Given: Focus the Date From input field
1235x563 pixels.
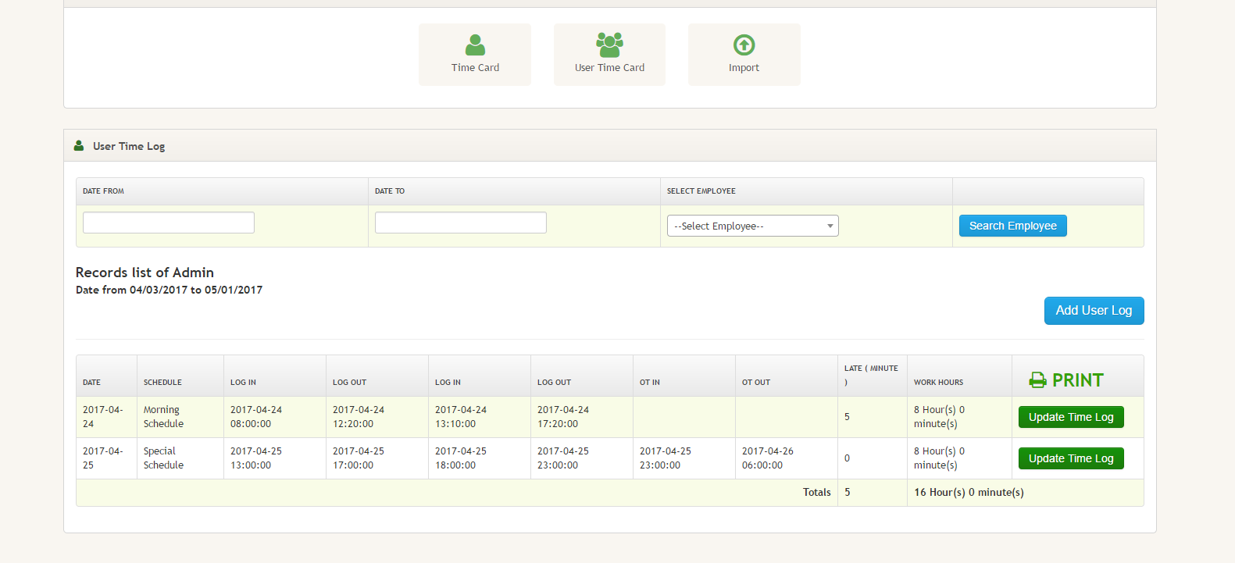Looking at the screenshot, I should pos(169,223).
